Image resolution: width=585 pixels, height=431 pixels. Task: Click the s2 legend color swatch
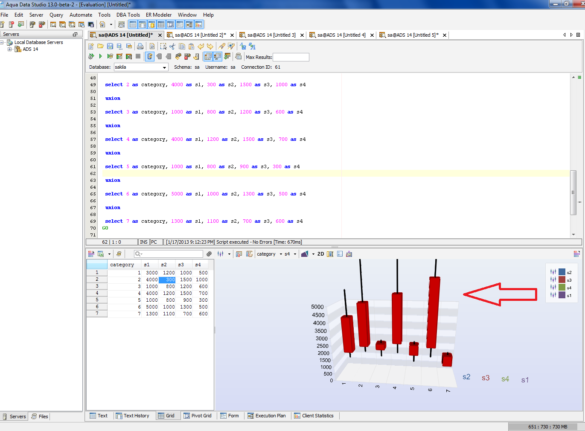(x=562, y=272)
